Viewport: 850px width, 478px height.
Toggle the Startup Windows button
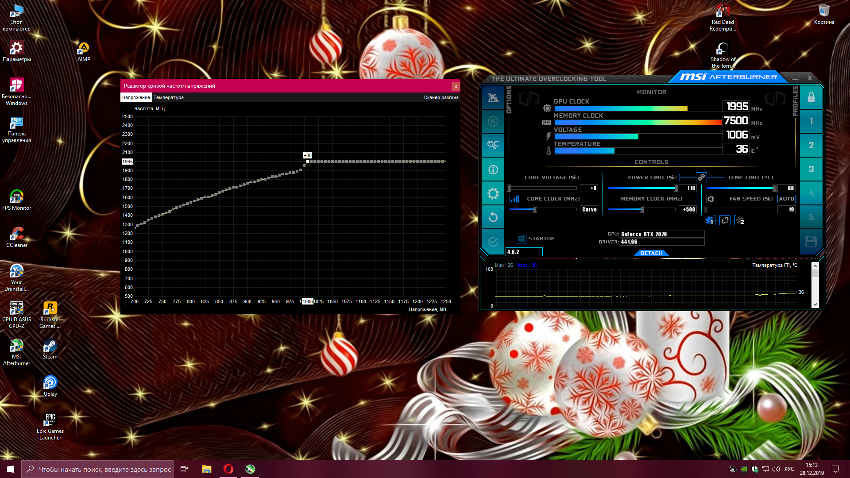click(x=521, y=239)
